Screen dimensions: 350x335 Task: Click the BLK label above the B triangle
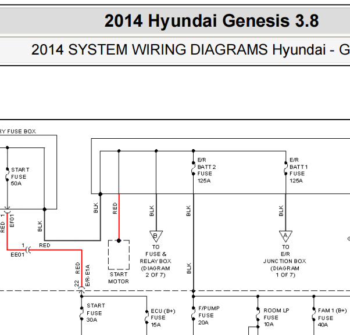pos(152,211)
